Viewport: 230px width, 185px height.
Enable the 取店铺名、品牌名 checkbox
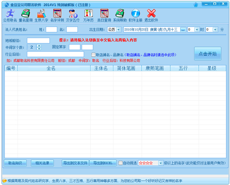tap(94, 55)
